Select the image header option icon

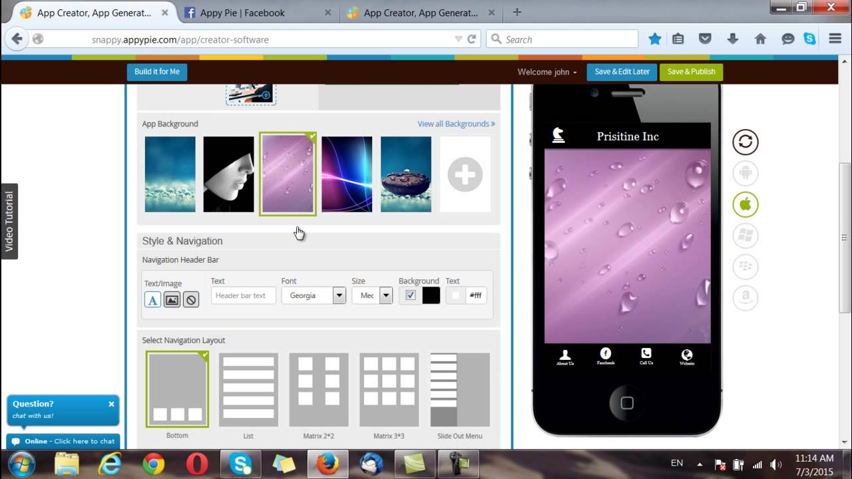pos(172,299)
